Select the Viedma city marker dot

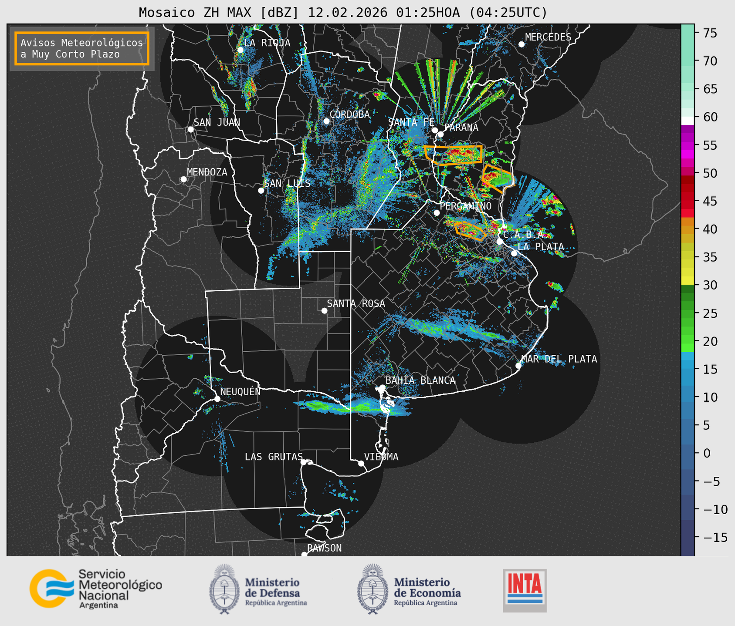click(x=361, y=463)
